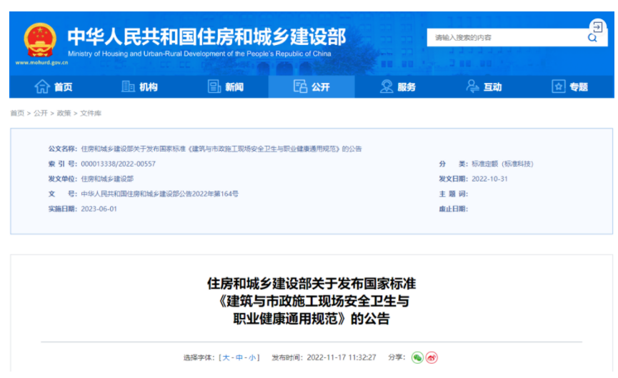
Task: Click implementation date 2023-06-01
Action: (x=99, y=209)
